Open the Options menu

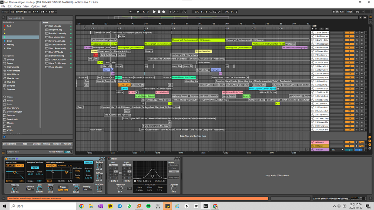[x=35, y=6]
